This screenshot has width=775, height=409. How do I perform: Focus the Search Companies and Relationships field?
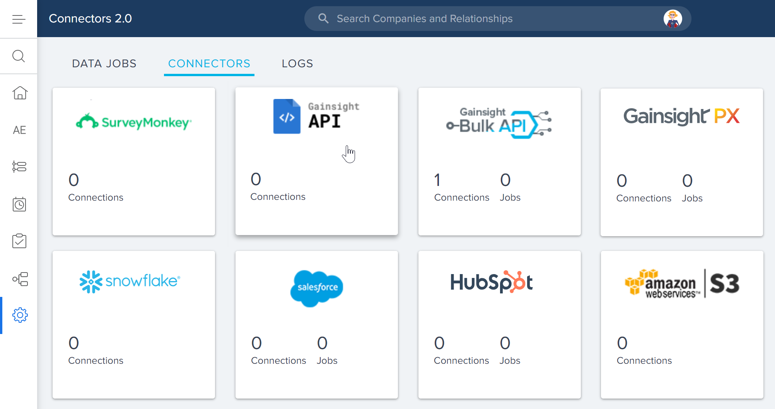[498, 19]
